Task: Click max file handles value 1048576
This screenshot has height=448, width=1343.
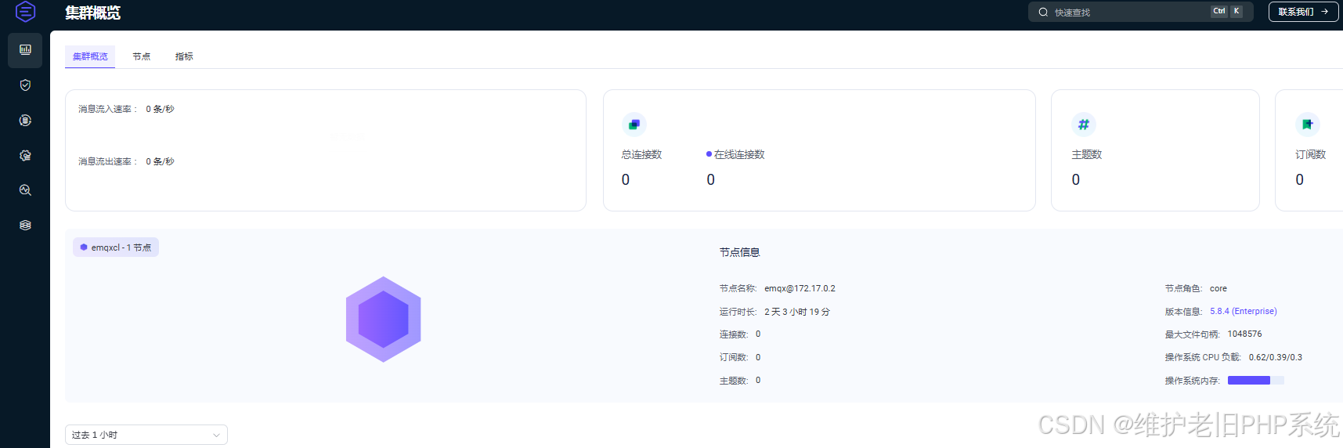Action: tap(1245, 334)
